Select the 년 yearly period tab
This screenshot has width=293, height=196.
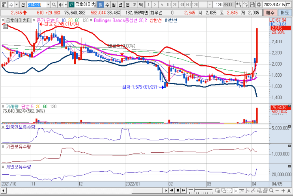pos(120,4)
